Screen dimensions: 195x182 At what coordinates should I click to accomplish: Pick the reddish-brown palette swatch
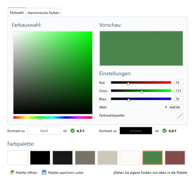click(175, 158)
